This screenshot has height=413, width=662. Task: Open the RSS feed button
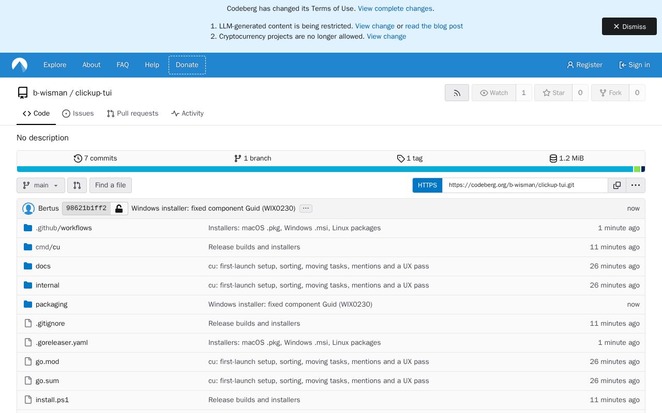(x=457, y=93)
